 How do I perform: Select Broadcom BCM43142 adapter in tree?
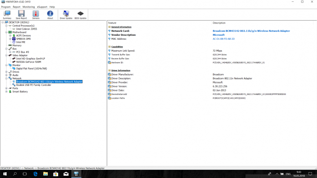coord(49,82)
